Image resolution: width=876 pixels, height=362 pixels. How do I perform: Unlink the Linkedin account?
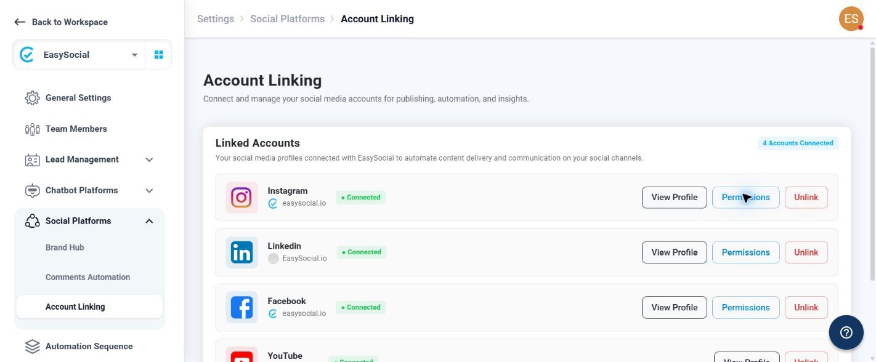[806, 252]
